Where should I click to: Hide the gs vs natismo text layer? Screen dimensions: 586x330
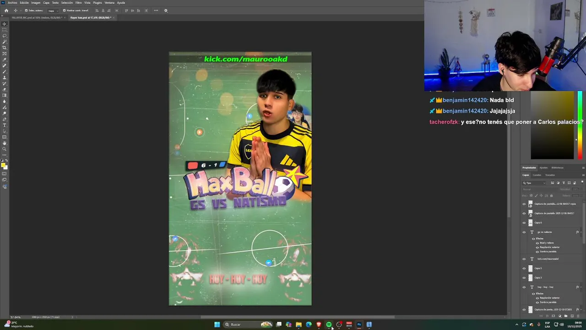524,232
